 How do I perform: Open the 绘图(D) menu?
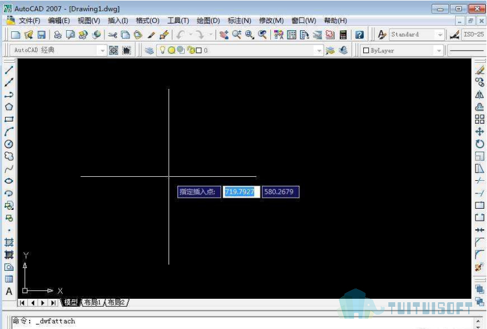[x=208, y=21]
